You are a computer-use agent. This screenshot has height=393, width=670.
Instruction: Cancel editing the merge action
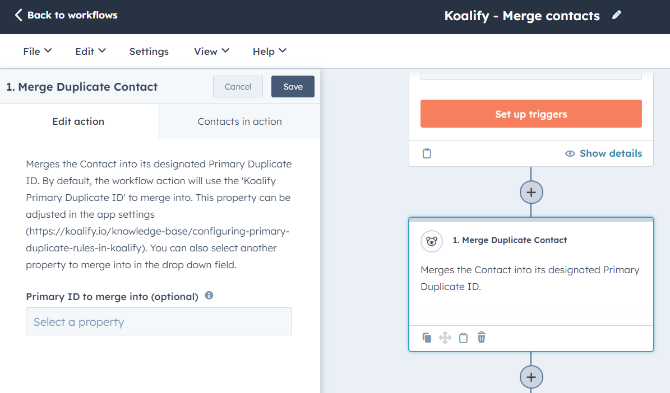238,86
